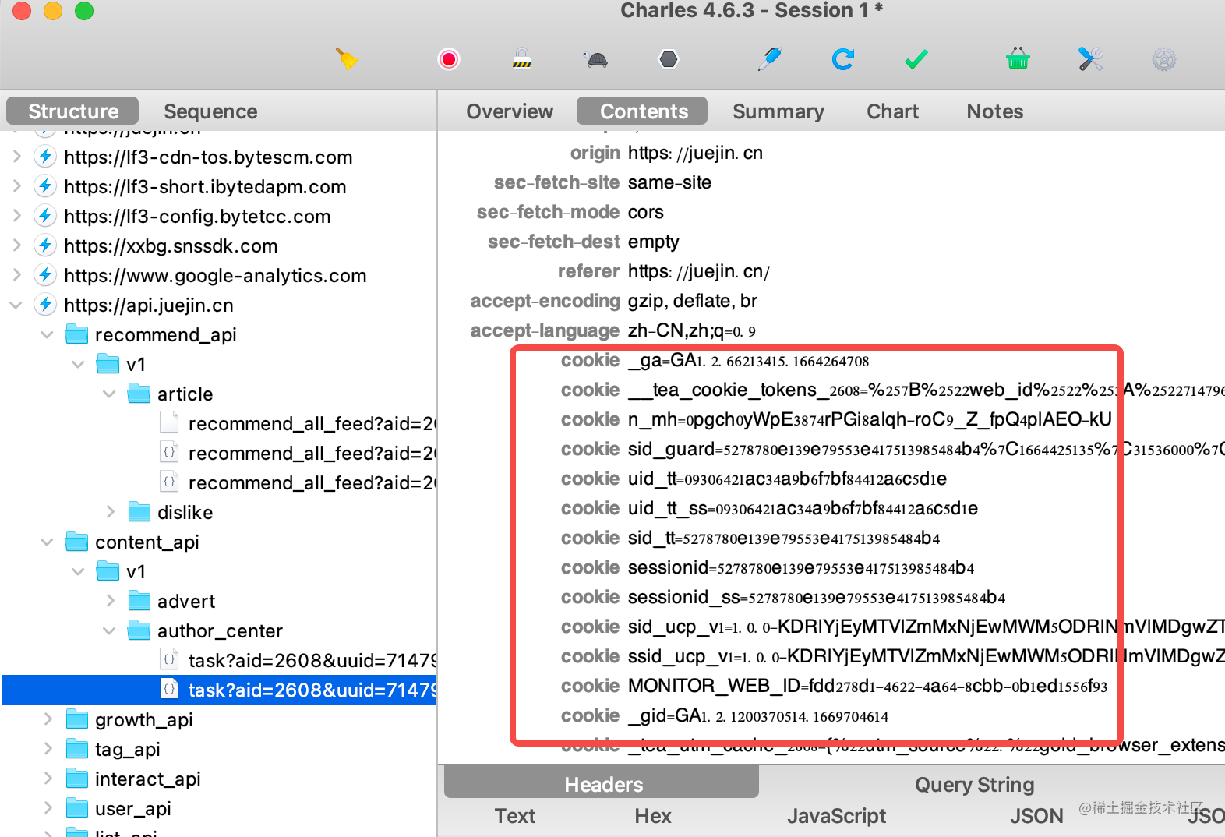Switch to the Structure view tab
This screenshot has height=837, width=1225.
click(x=72, y=111)
